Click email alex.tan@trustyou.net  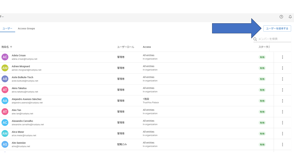tap(22, 113)
